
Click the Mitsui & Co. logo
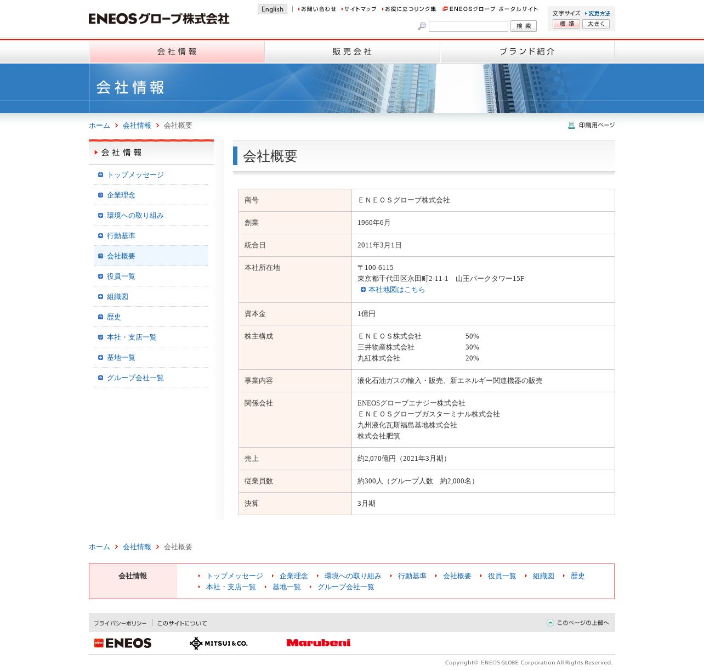(x=218, y=643)
